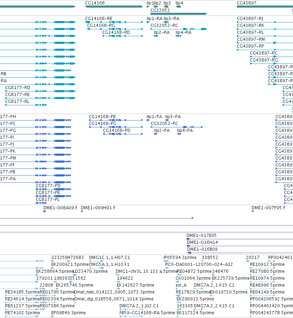Select the CG14168 gene bar
Screen dimensions: 293x318
pos(114,7)
